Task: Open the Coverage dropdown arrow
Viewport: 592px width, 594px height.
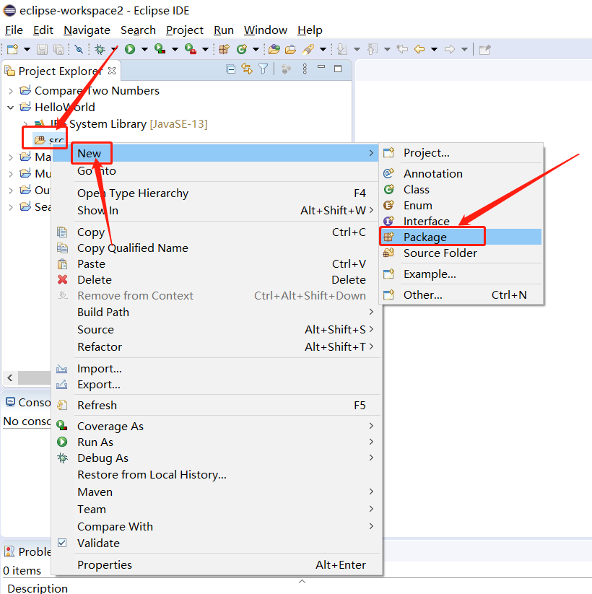Action: pos(175,49)
